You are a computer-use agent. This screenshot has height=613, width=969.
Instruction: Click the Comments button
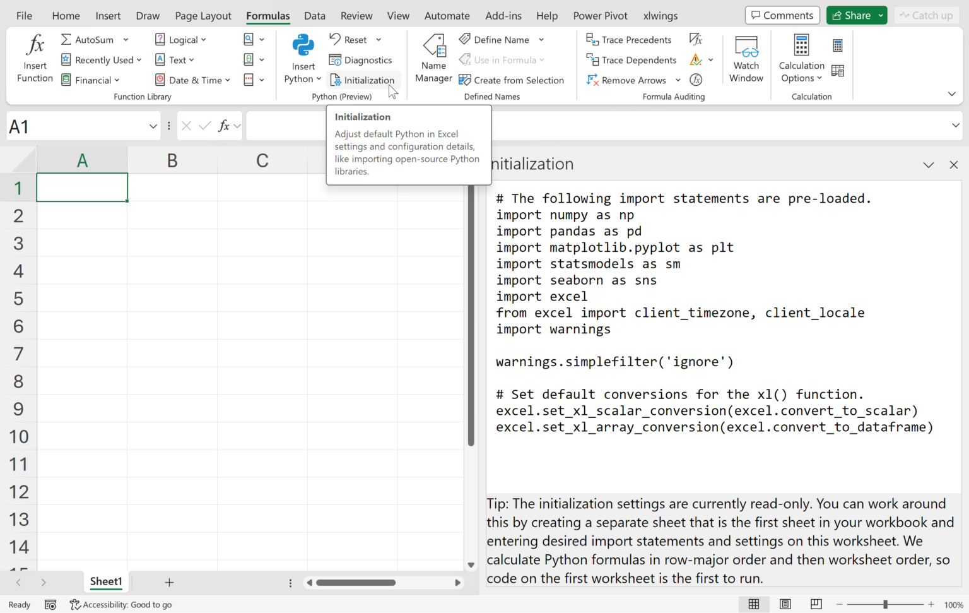(x=782, y=15)
